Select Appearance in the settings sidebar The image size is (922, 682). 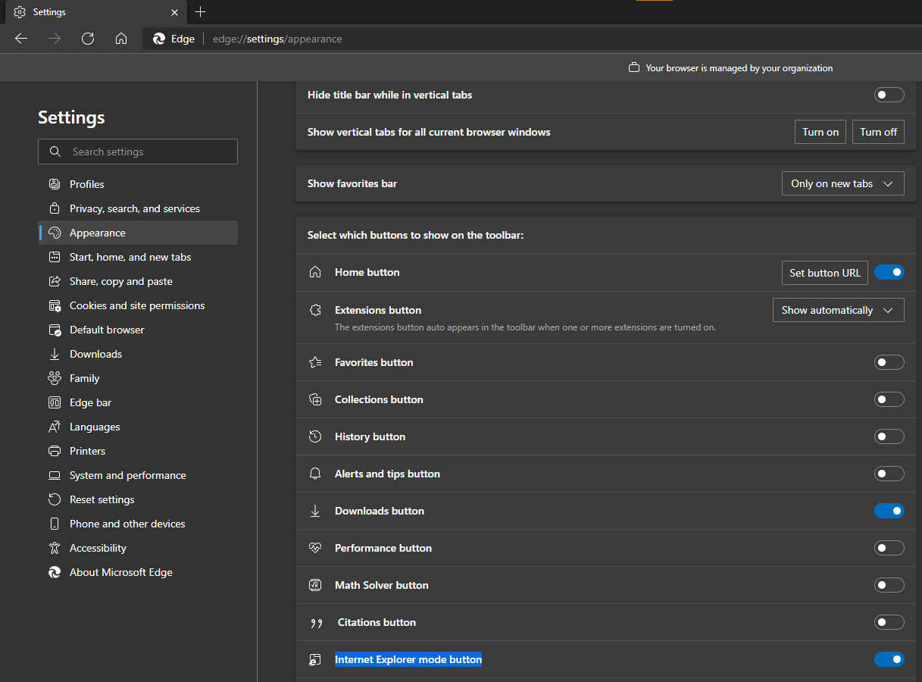(138, 233)
